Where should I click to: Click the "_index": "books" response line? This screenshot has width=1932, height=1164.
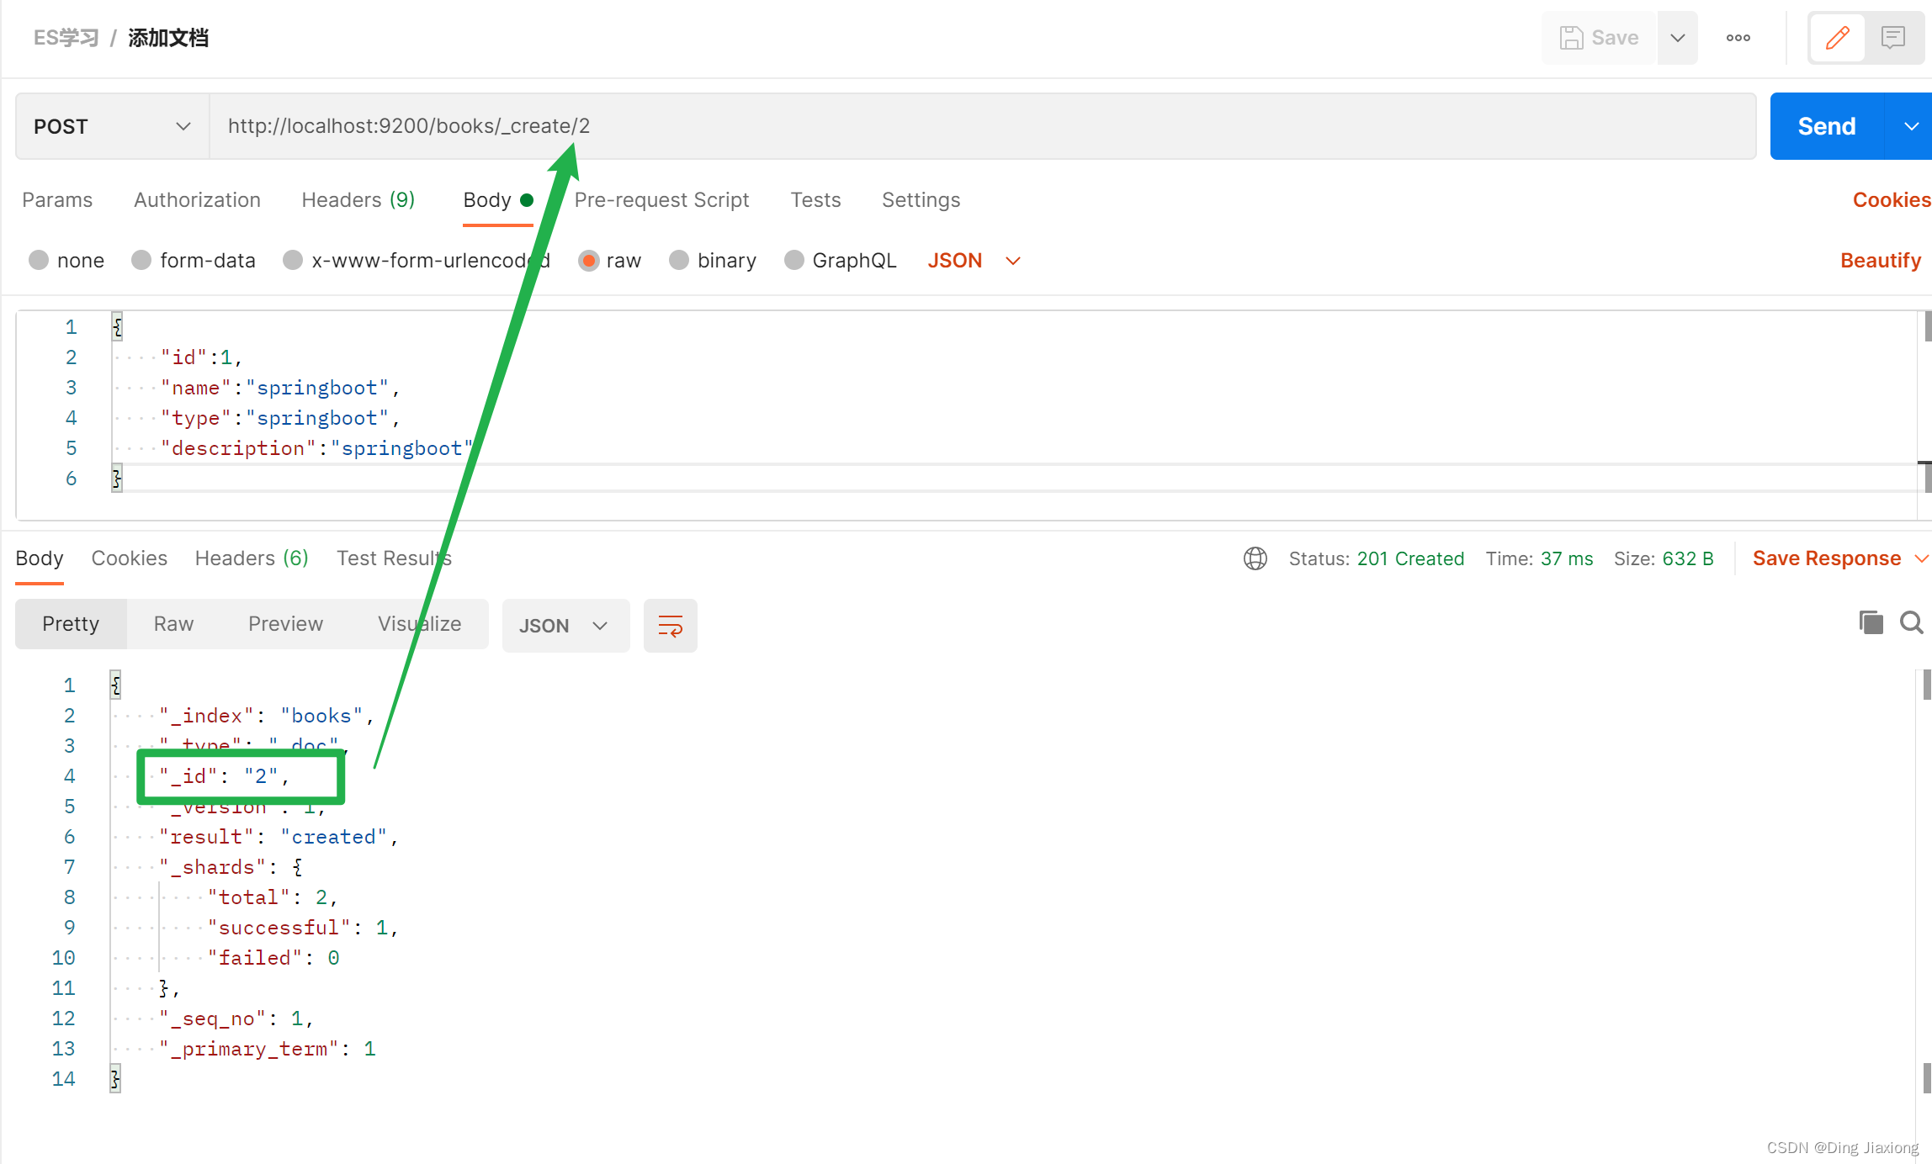267,716
